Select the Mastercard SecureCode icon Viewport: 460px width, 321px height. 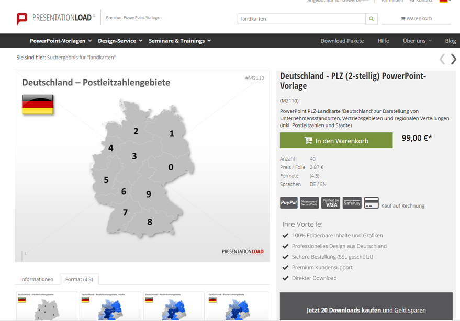click(309, 203)
